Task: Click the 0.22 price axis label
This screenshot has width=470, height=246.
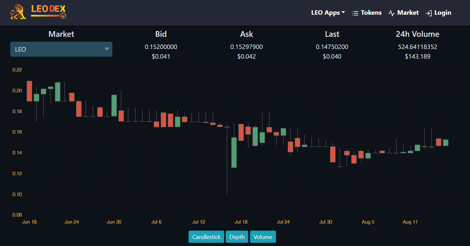Action: [17, 70]
